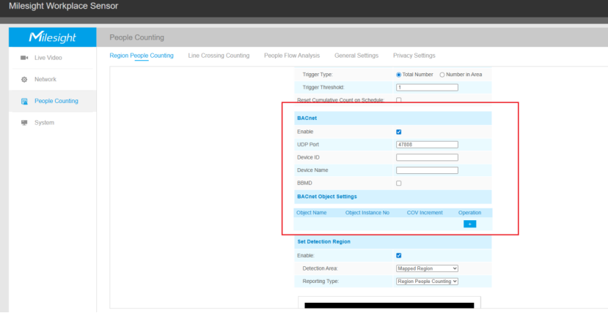Click the Device Name field

click(x=427, y=170)
